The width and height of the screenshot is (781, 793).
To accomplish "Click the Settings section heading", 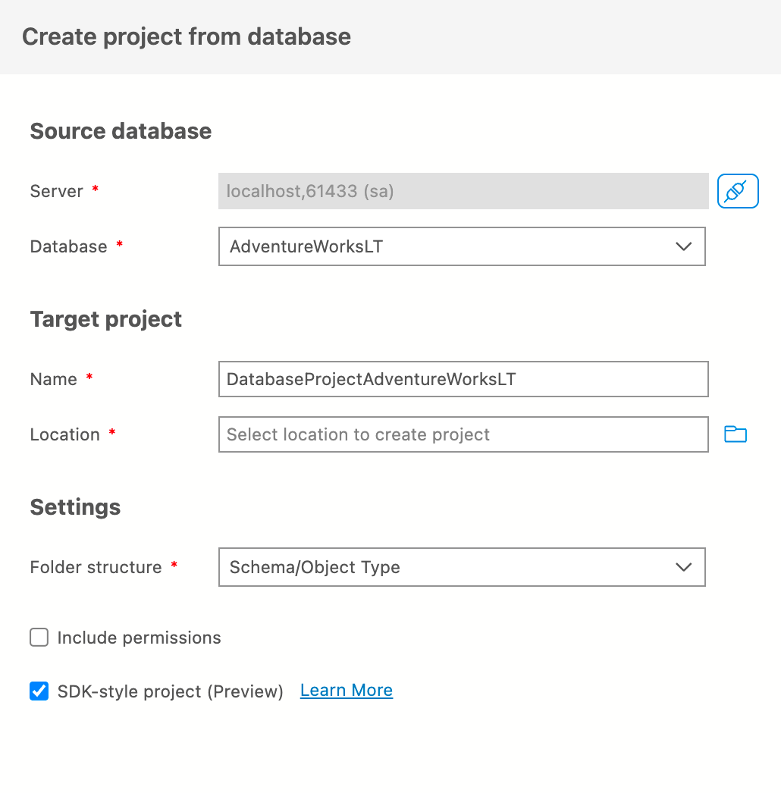I will 75,507.
